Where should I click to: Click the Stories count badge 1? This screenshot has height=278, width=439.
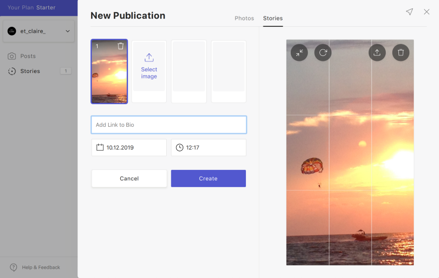pos(66,71)
